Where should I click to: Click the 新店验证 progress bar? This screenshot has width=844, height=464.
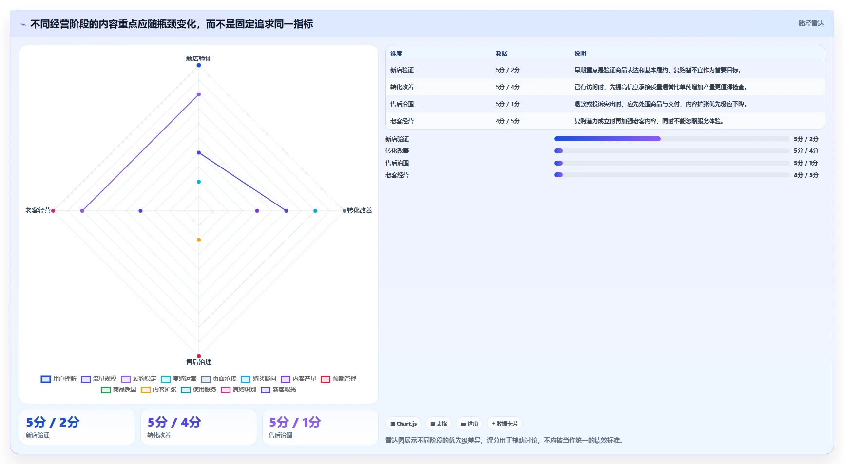(671, 139)
